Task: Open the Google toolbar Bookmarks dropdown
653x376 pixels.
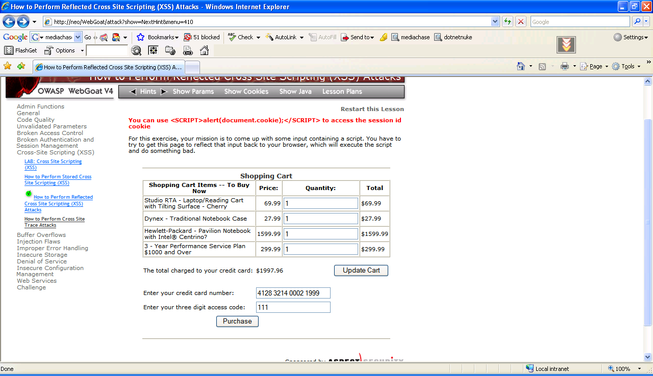Action: (x=158, y=37)
